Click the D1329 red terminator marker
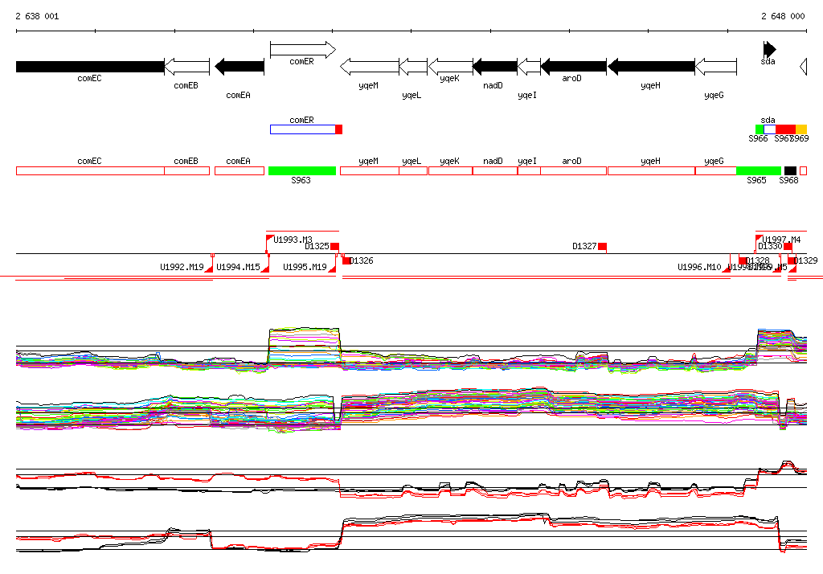This screenshot has height=574, width=823. (792, 260)
